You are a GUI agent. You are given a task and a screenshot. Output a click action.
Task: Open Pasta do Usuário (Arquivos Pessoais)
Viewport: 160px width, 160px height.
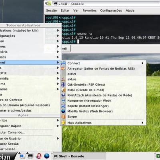click(30, 105)
